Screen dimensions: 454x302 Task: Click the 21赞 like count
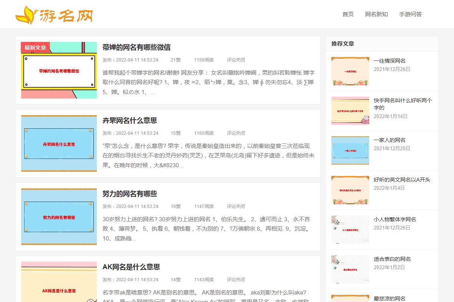176,60
